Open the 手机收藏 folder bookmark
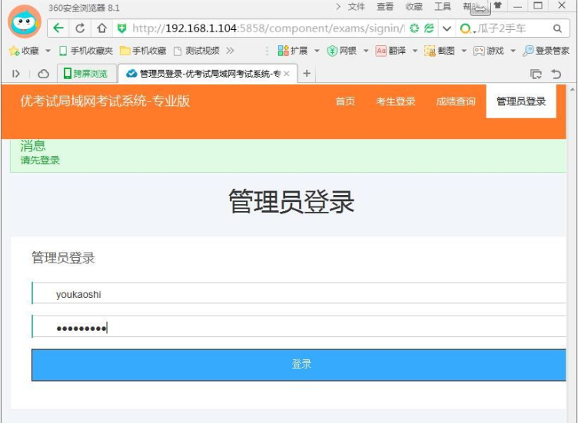 (143, 51)
